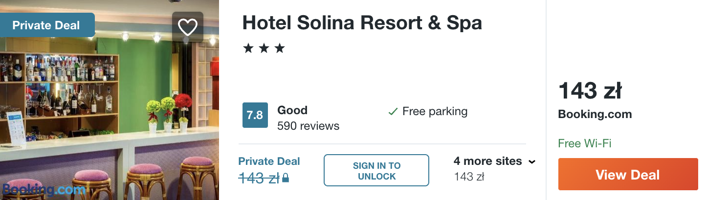
Task: Open the "4 more sites" price list
Action: 488,161
